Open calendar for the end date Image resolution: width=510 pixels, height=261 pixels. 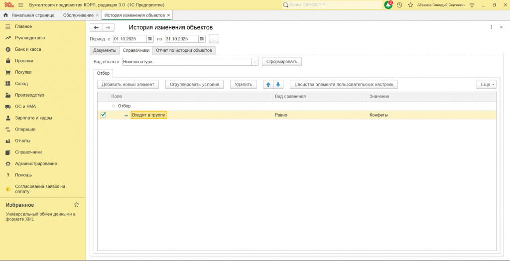pyautogui.click(x=202, y=39)
